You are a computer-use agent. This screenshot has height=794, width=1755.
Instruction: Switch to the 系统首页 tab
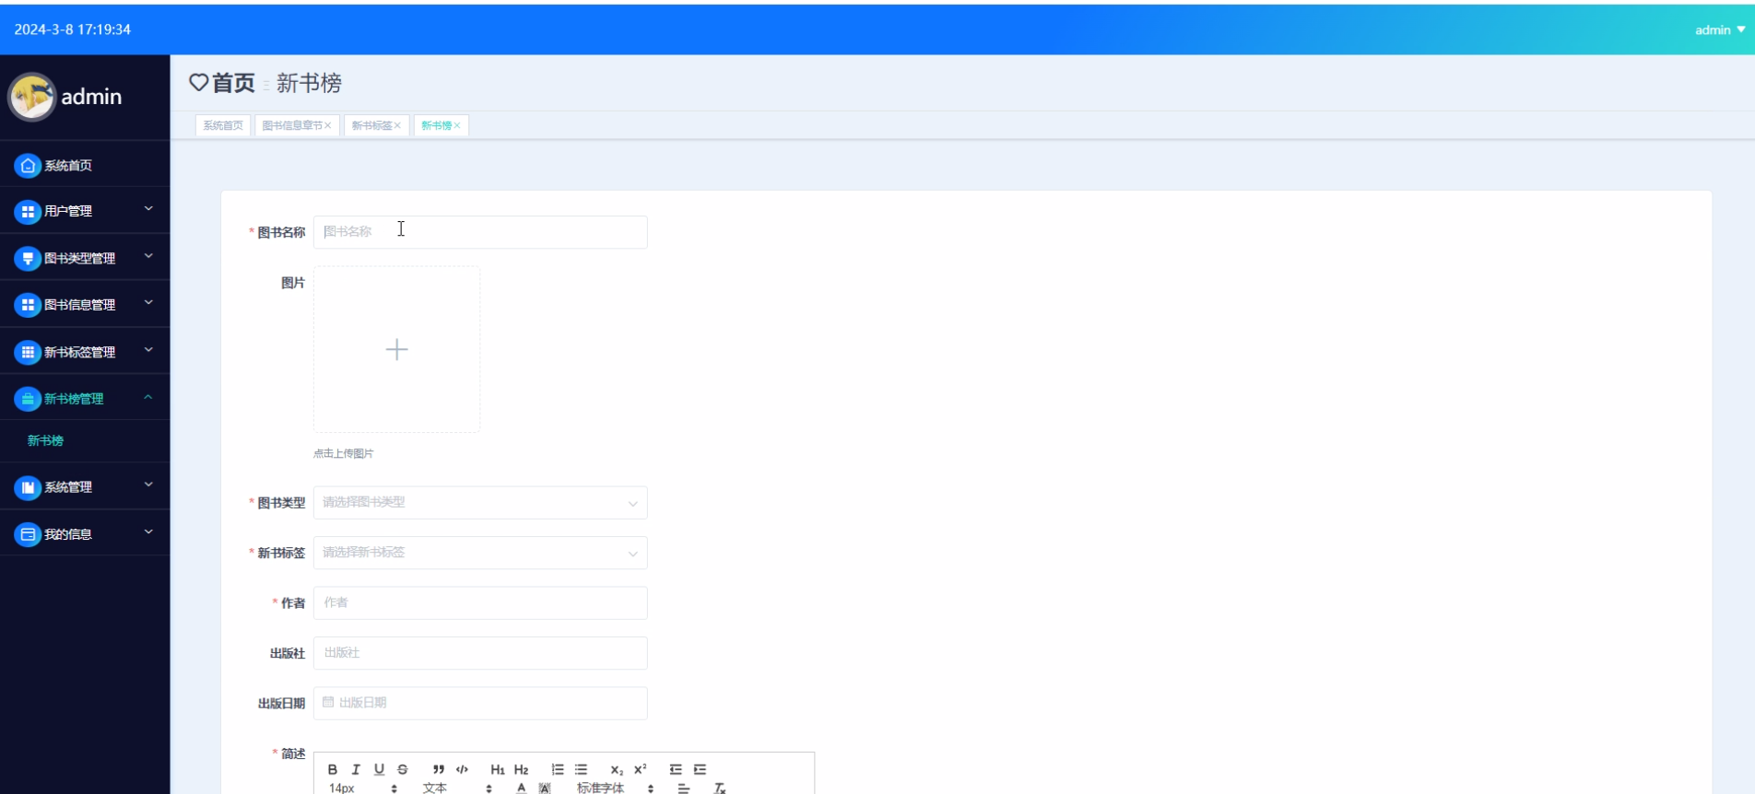tap(223, 125)
